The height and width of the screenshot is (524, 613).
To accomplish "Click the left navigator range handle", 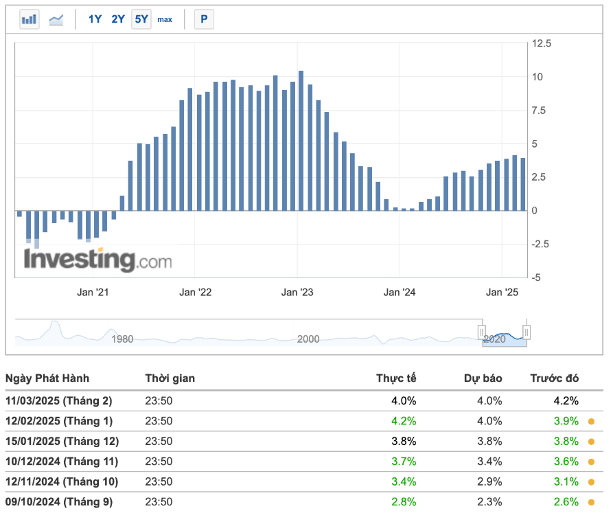I will 482,332.
